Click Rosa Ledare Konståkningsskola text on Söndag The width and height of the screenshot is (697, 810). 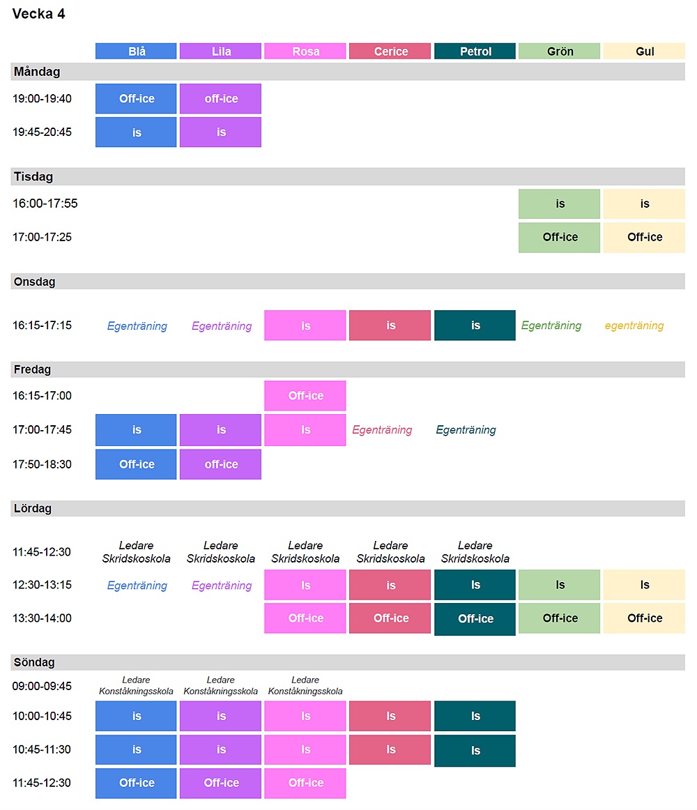[x=305, y=685]
